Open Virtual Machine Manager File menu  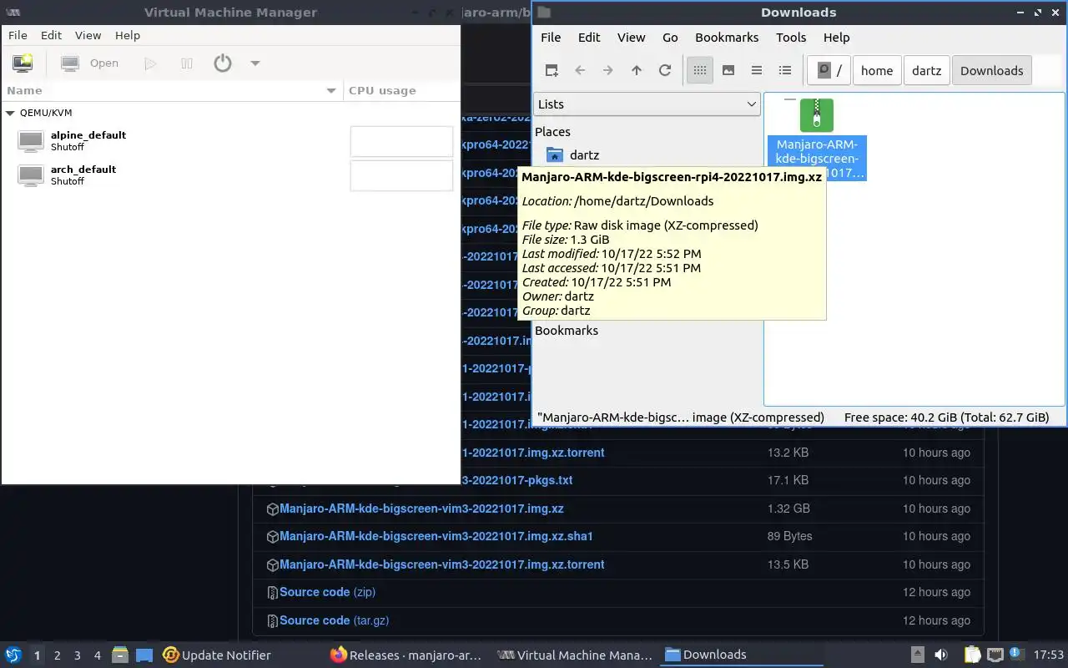tap(18, 35)
